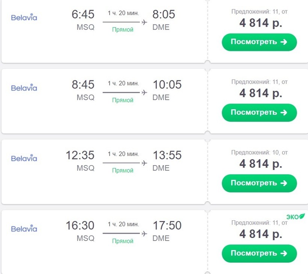308x274 pixels.
Task: Click Прямой label on 16:30 flight
Action: click(x=123, y=241)
